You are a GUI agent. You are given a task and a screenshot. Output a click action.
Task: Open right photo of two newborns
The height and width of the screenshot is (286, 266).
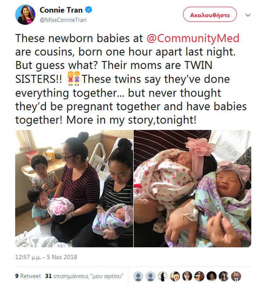tap(193, 188)
